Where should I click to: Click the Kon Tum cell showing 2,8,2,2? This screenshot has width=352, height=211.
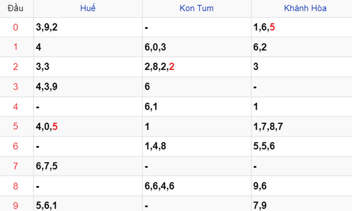pos(197,67)
